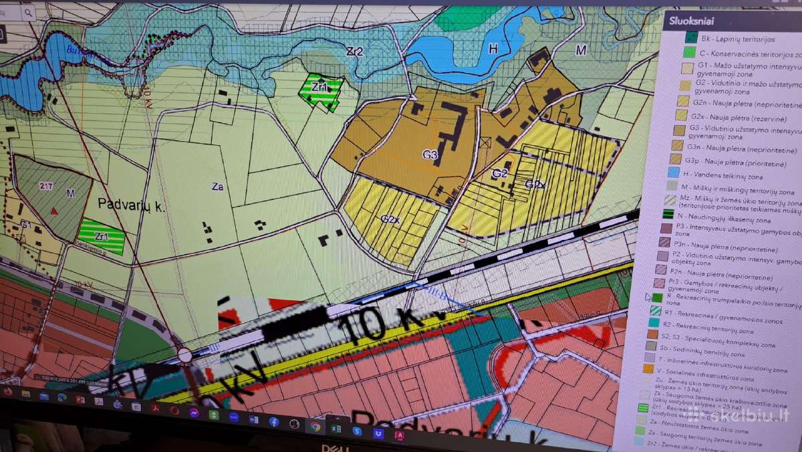Click the 'Zr1' label near Padvarių k.
The width and height of the screenshot is (802, 452).
click(102, 236)
